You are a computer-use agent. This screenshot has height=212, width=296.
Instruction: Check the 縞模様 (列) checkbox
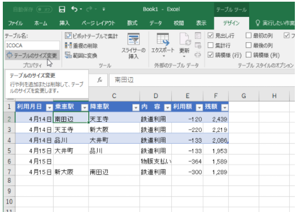pos(249,55)
